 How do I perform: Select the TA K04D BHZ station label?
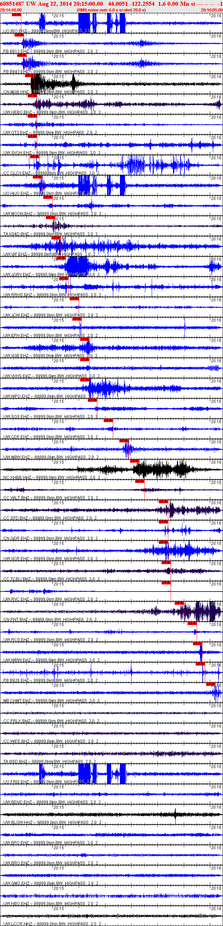pyautogui.click(x=51, y=234)
